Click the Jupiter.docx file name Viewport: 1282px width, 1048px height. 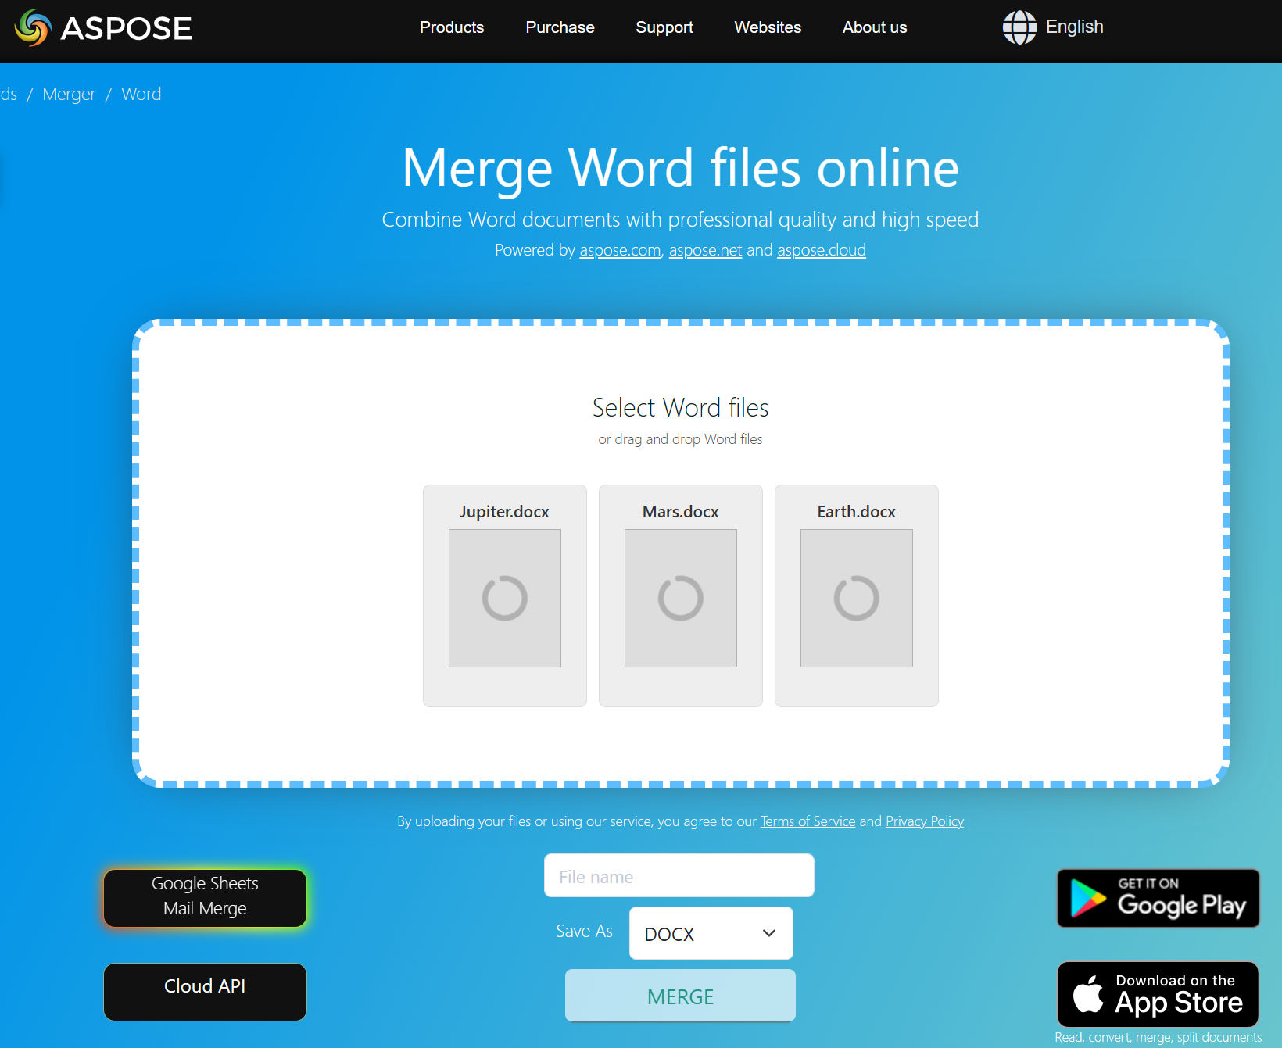click(x=504, y=512)
